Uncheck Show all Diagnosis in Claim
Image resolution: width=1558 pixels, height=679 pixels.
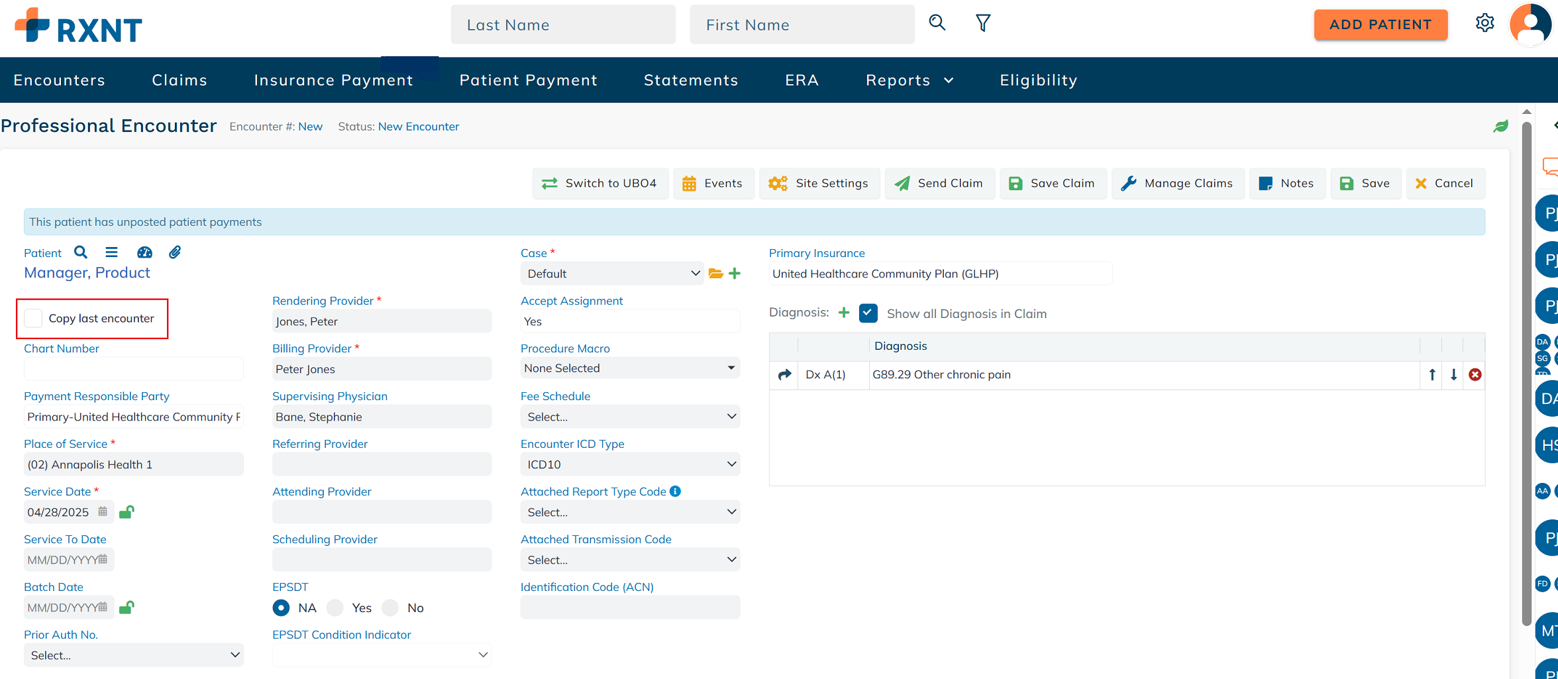pyautogui.click(x=868, y=313)
